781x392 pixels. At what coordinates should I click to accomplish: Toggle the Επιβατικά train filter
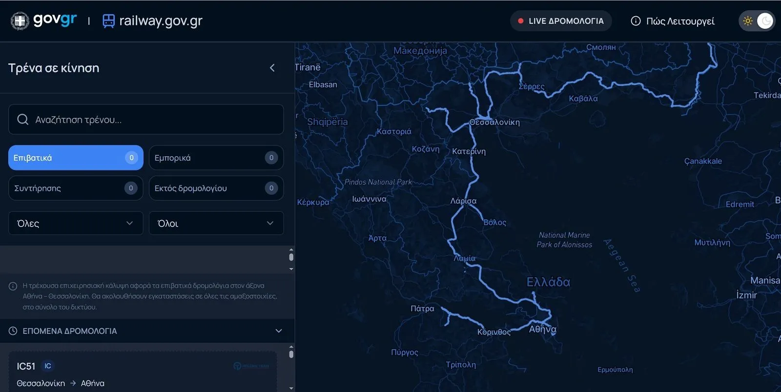[76, 158]
